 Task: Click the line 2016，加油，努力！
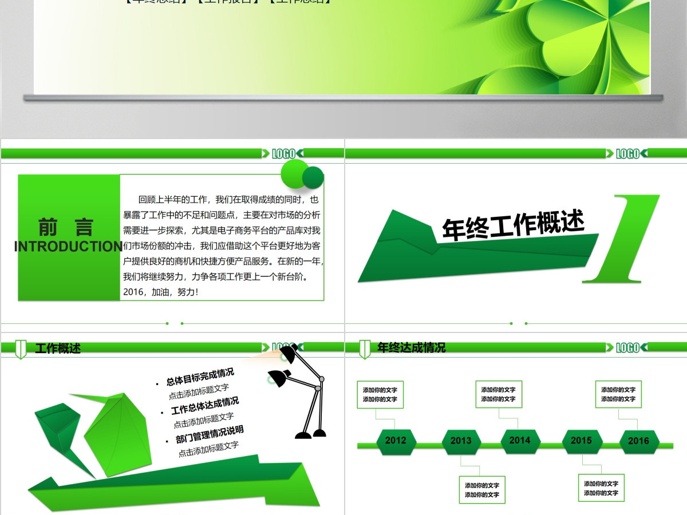pyautogui.click(x=161, y=292)
